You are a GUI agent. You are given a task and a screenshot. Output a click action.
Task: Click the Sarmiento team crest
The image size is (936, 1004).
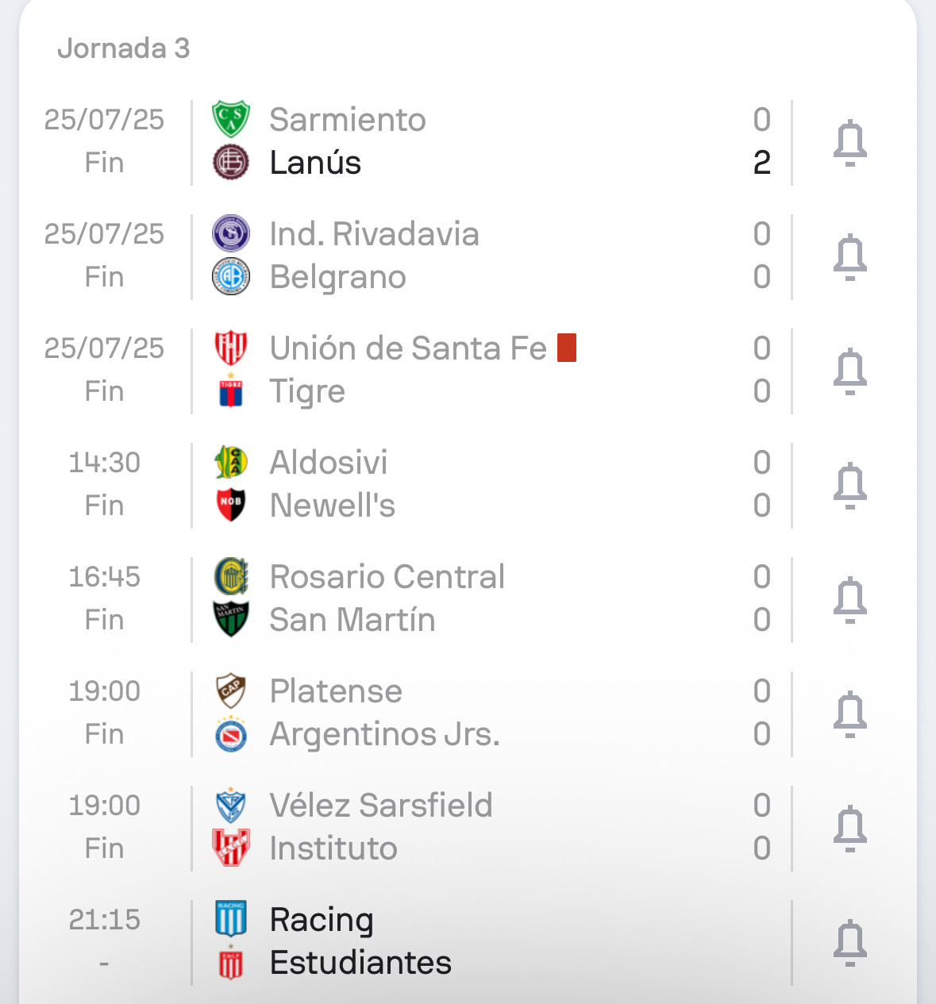[x=231, y=120]
